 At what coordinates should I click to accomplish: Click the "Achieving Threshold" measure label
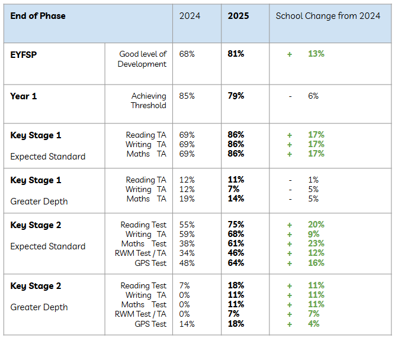[149, 100]
